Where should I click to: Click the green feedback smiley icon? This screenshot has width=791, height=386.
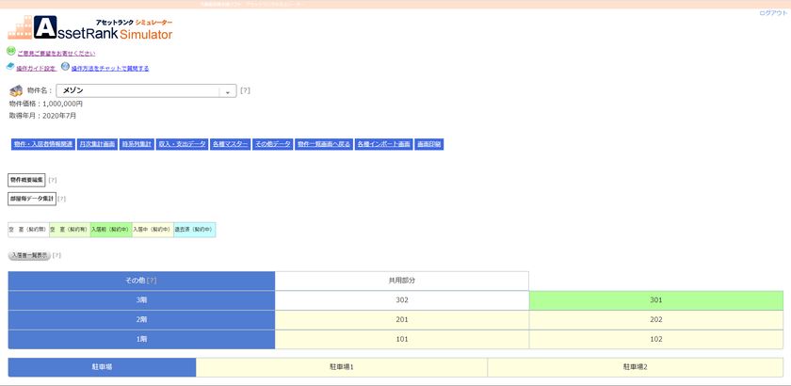click(x=10, y=51)
